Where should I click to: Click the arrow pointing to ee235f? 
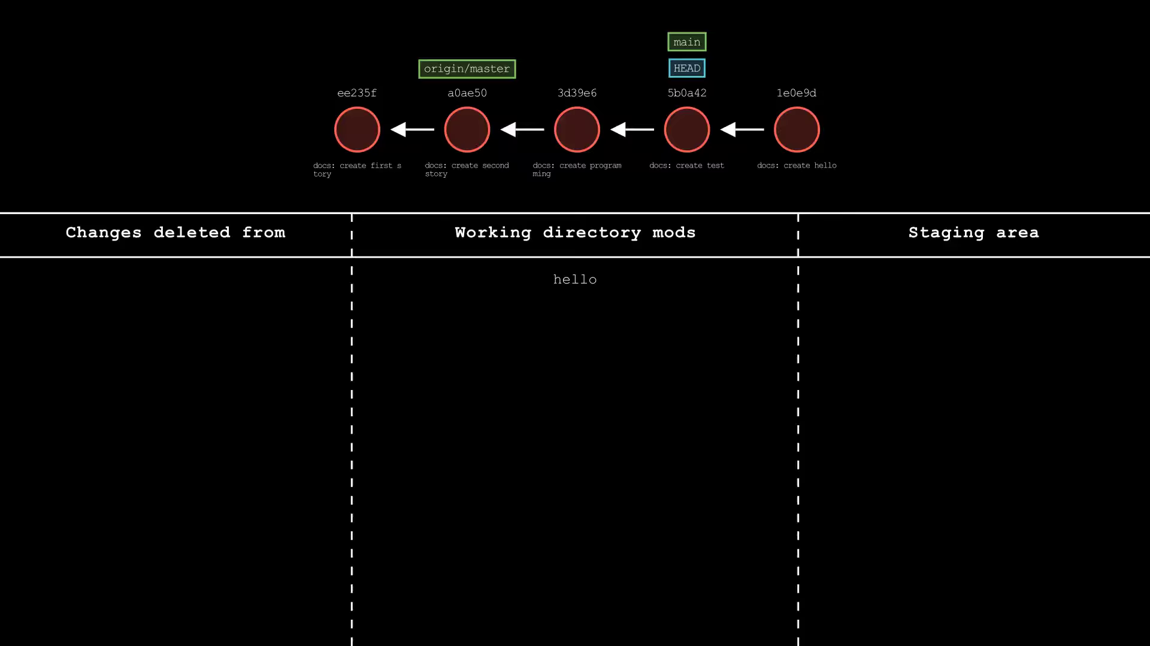point(411,129)
